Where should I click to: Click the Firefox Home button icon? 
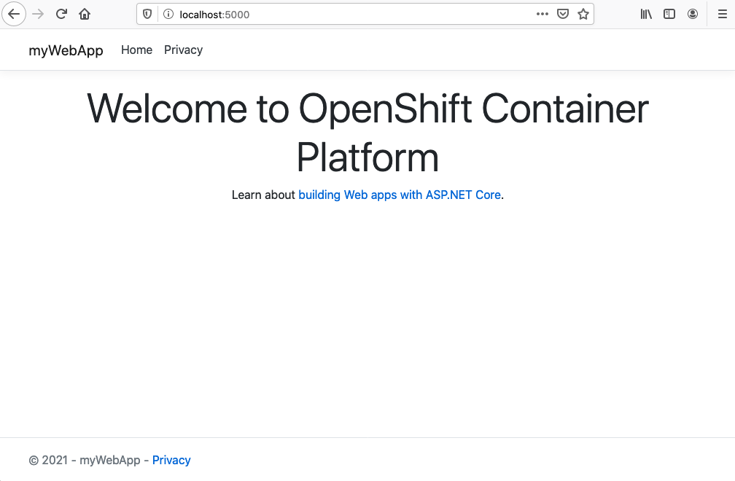(x=84, y=13)
